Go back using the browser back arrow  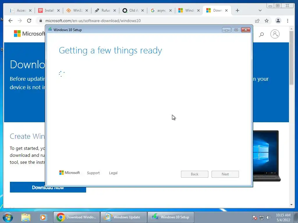click(x=10, y=21)
